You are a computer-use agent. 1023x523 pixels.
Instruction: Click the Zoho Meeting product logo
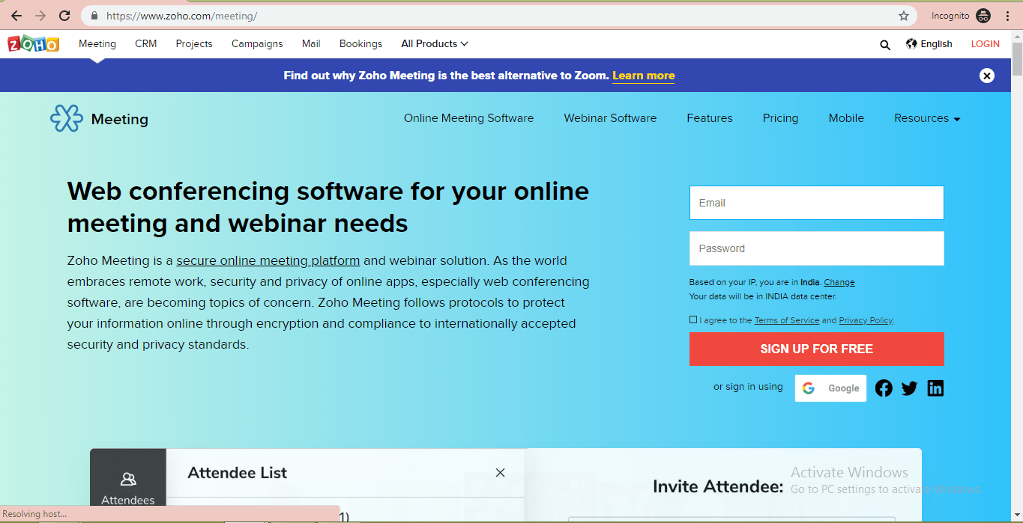(99, 119)
